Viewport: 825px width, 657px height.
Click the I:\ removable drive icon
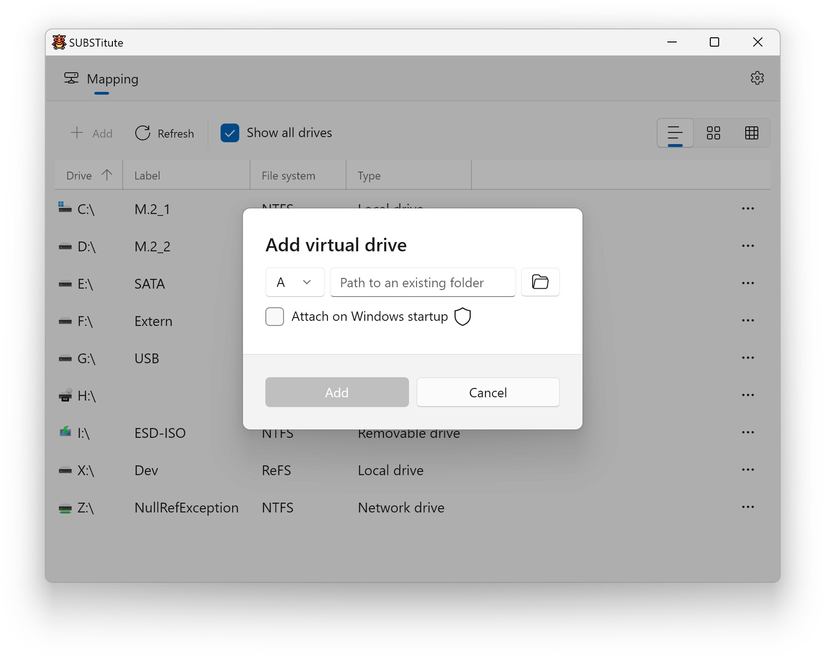(65, 431)
